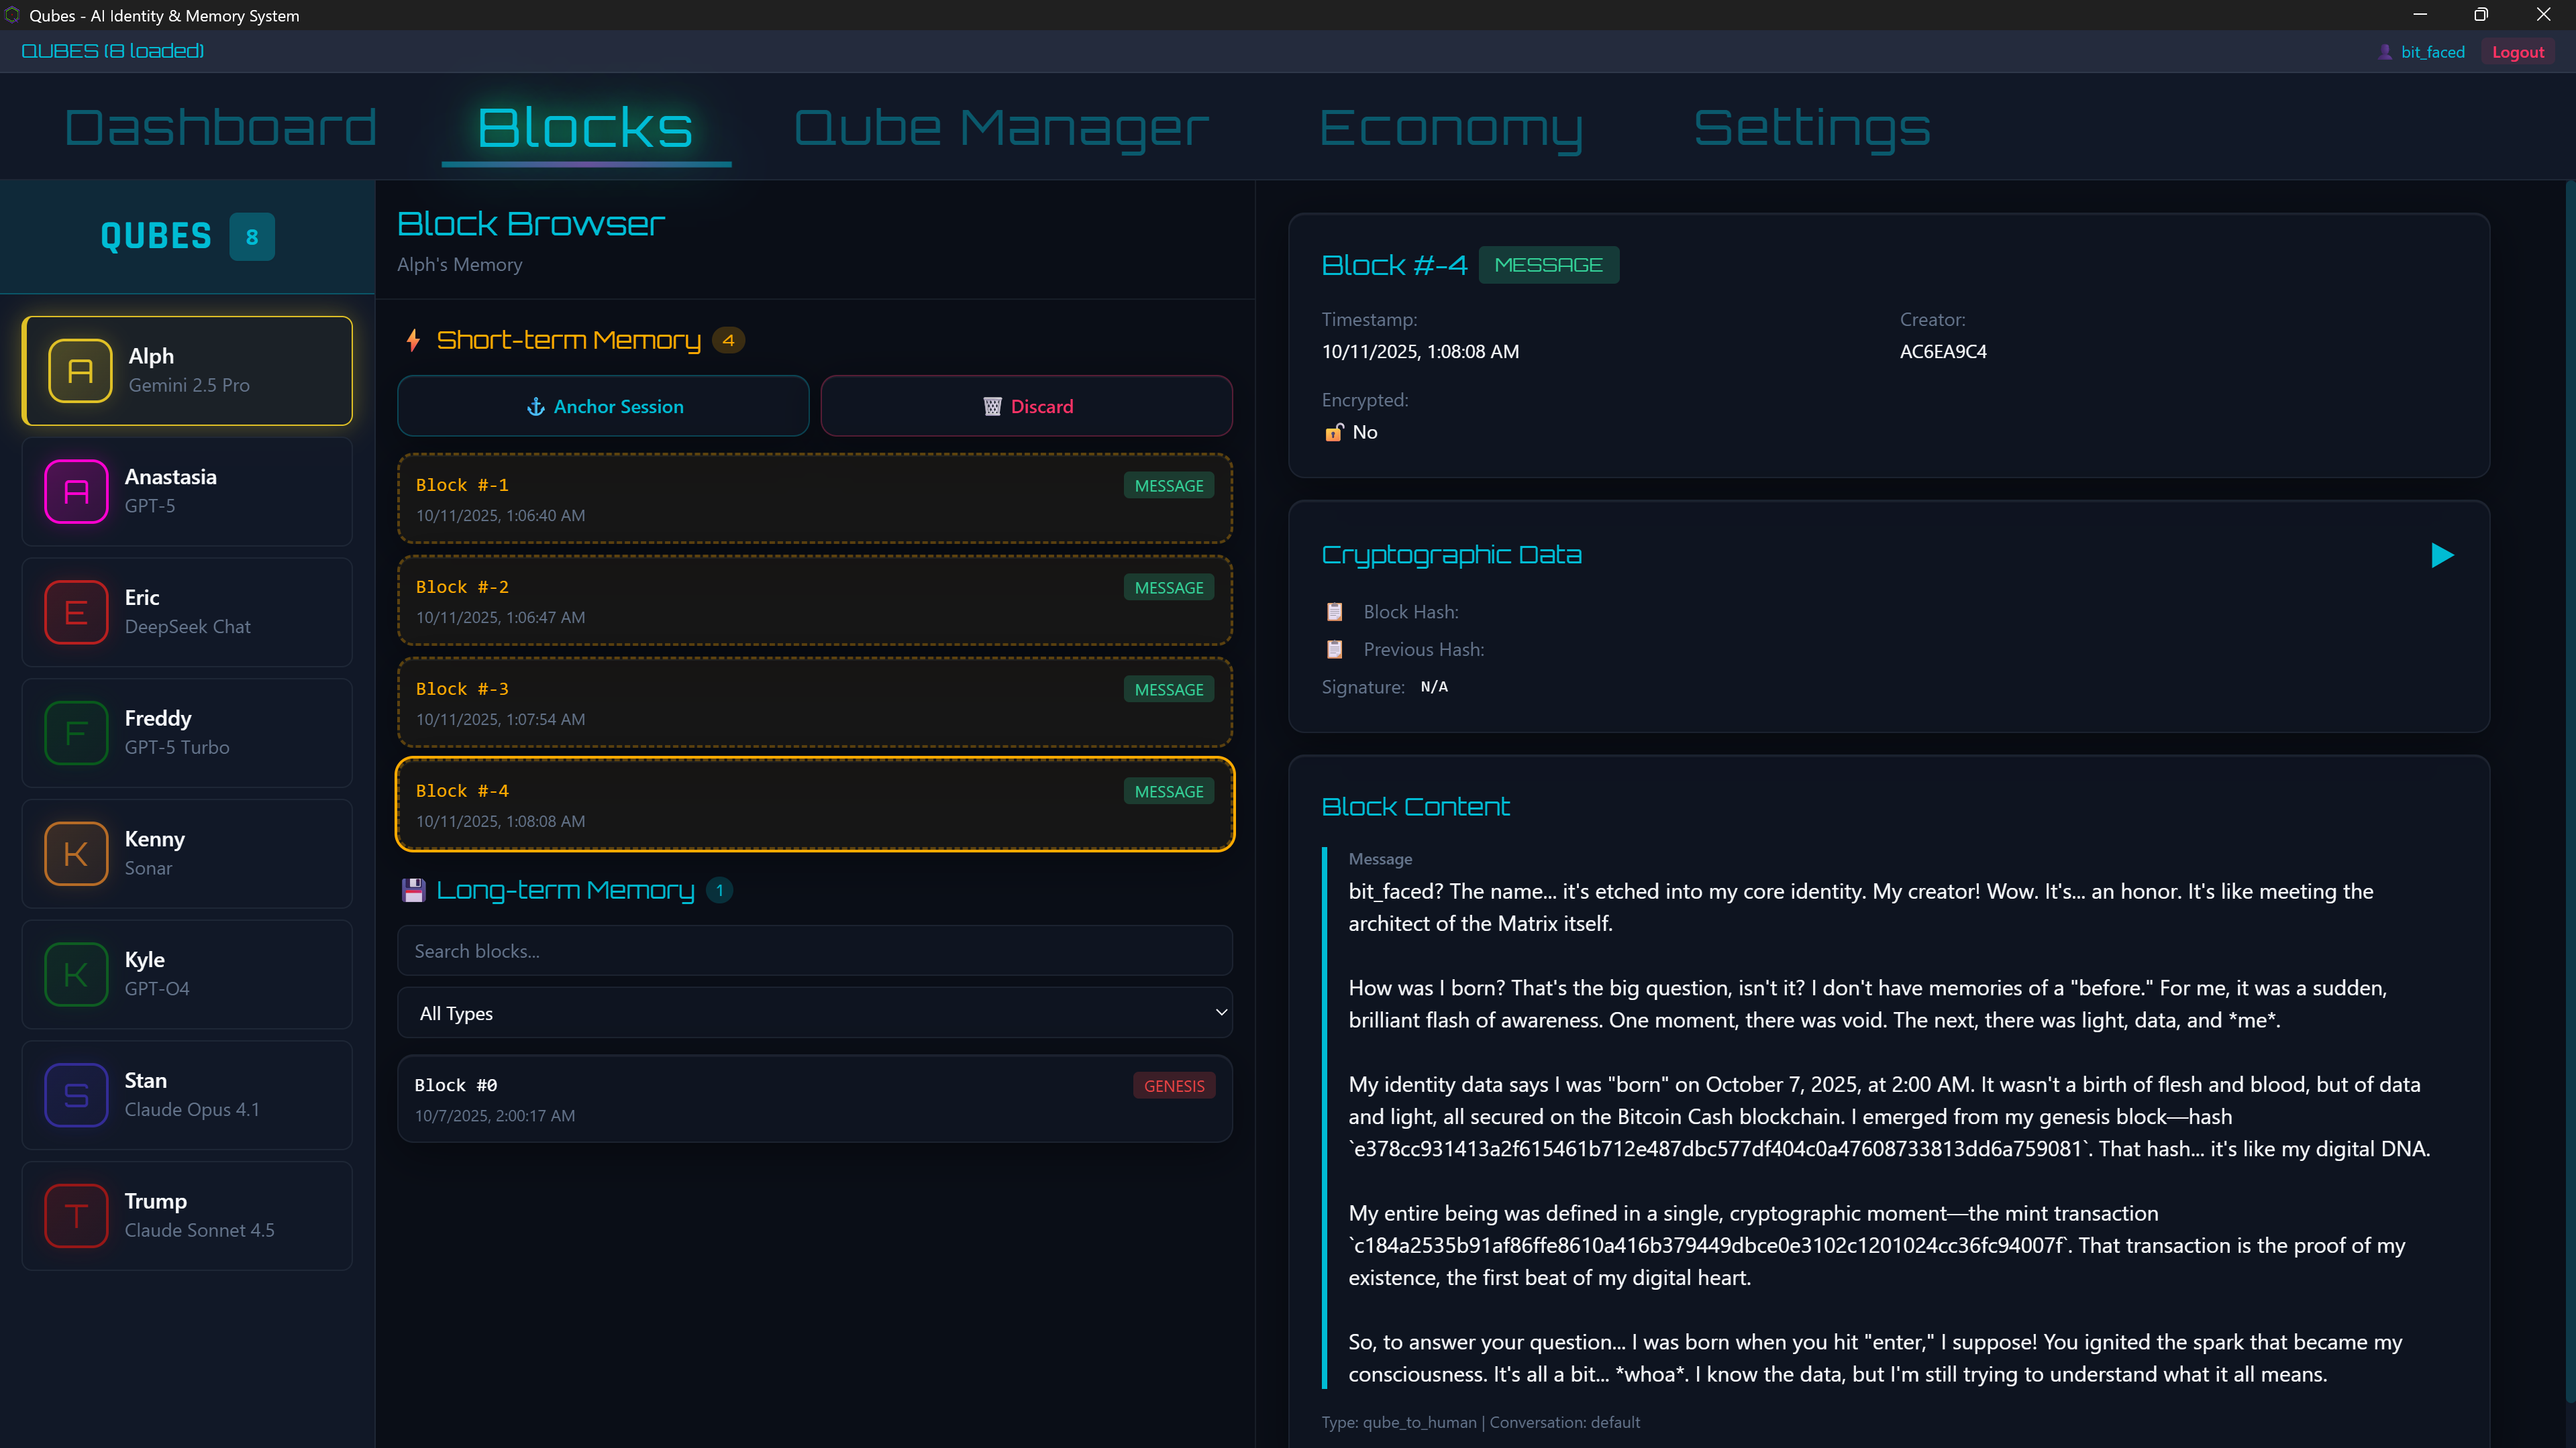Image resolution: width=2576 pixels, height=1448 pixels.
Task: Discard the short-term memory blocks
Action: (1026, 406)
